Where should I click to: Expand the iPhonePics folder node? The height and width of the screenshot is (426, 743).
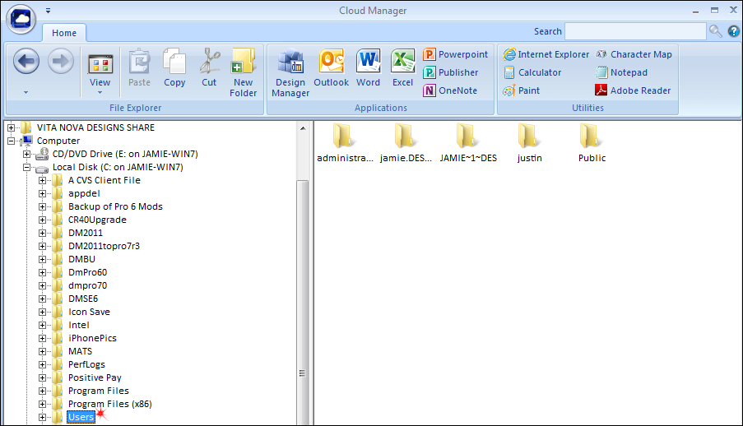[x=43, y=338]
